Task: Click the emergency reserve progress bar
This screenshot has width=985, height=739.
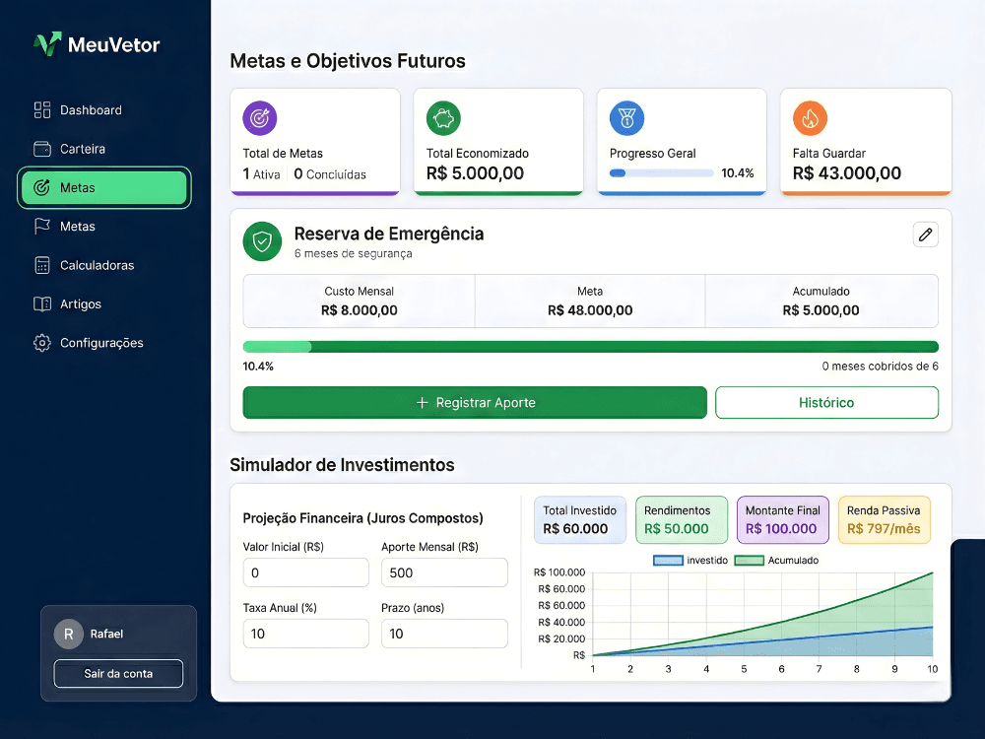Action: point(591,346)
